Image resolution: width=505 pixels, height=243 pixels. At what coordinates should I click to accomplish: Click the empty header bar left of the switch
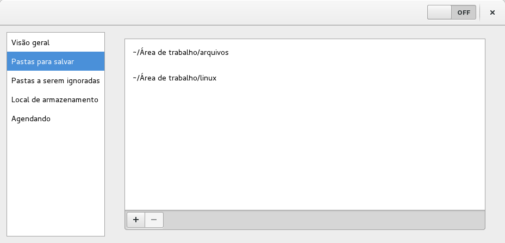tap(217, 13)
